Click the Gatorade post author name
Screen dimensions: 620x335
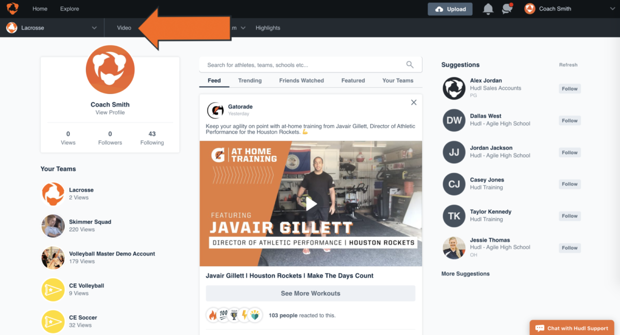click(x=240, y=106)
